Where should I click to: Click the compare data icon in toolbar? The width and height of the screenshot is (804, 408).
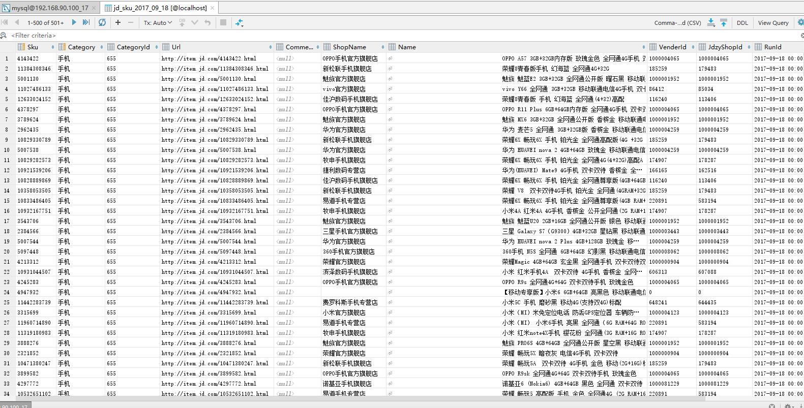point(239,22)
